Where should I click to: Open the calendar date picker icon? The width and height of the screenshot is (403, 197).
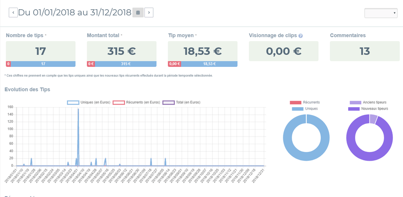coord(138,12)
